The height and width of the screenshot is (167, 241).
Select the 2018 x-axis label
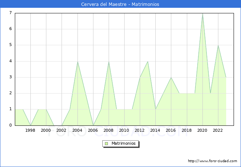coord(187,130)
